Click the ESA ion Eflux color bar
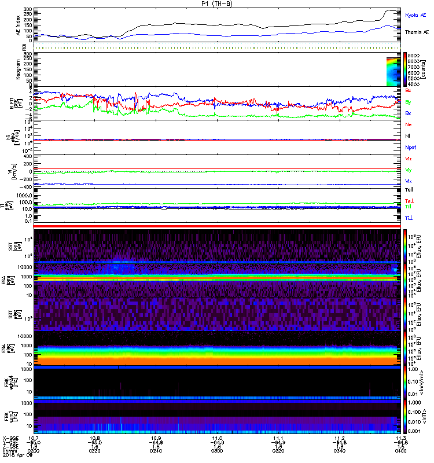434x463 pixels. [x=405, y=280]
